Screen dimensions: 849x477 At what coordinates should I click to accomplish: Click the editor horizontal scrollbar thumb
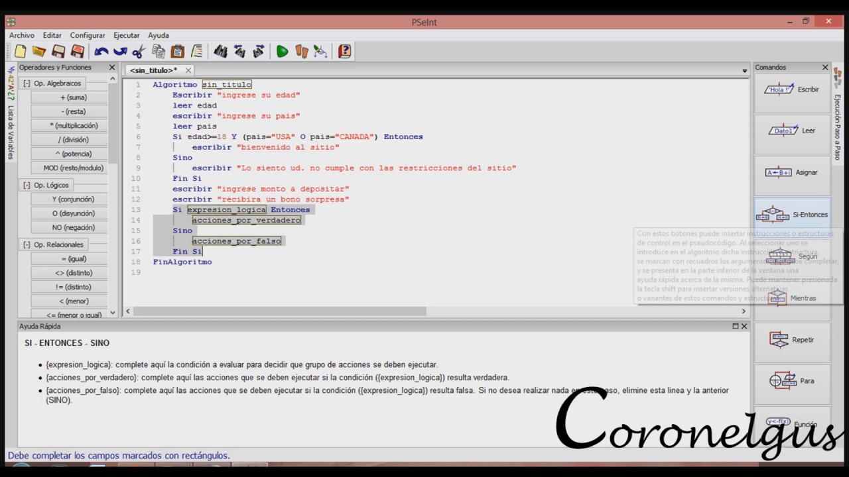pyautogui.click(x=279, y=311)
